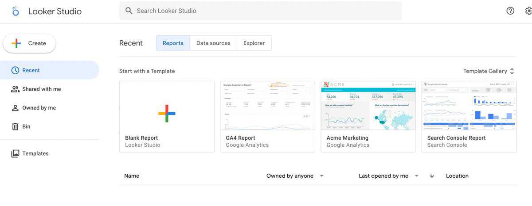This screenshot has height=206, width=532.
Task: Click in the Search Looker Studio field
Action: 260,11
